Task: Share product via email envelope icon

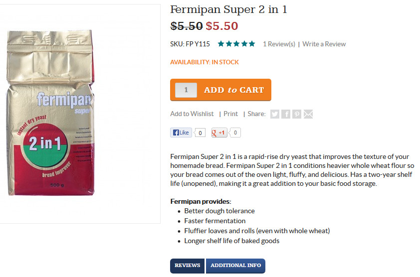Action: click(308, 114)
